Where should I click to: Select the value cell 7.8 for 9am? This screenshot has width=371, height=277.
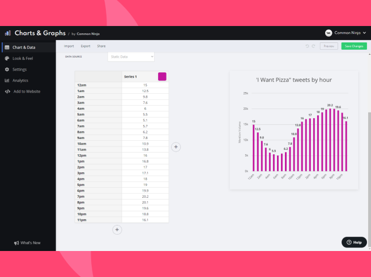(145, 138)
